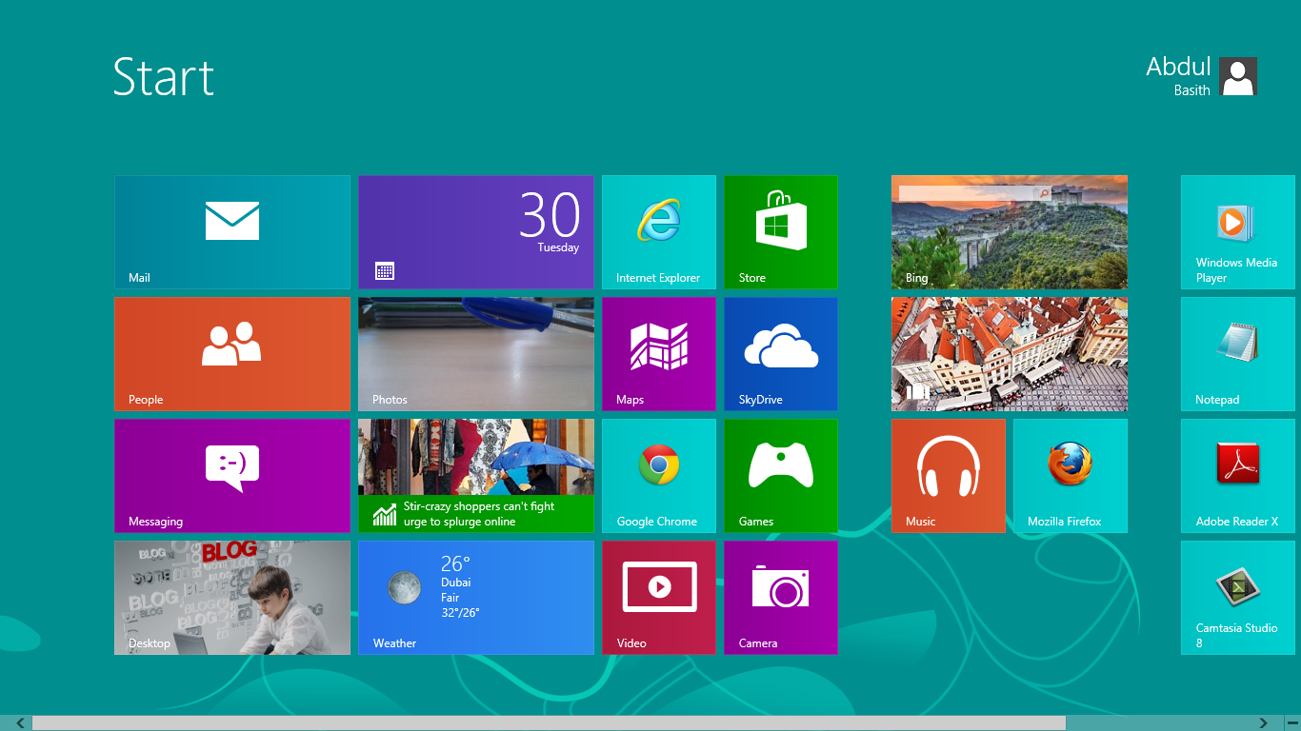Open the People tile
The height and width of the screenshot is (731, 1301).
(232, 354)
